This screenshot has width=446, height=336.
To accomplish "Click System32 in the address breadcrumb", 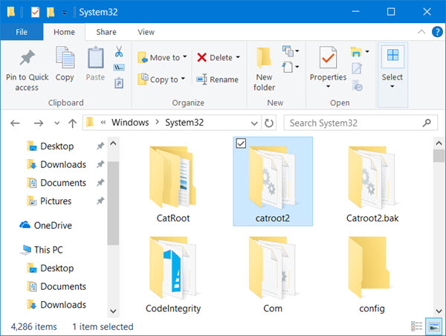I will pyautogui.click(x=184, y=123).
